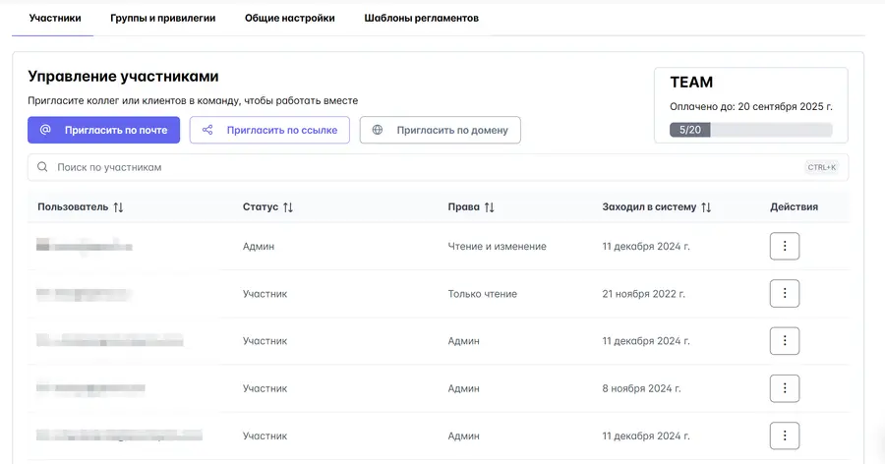The height and width of the screenshot is (464, 885).
Task: Click the Права column header
Action: [463, 207]
